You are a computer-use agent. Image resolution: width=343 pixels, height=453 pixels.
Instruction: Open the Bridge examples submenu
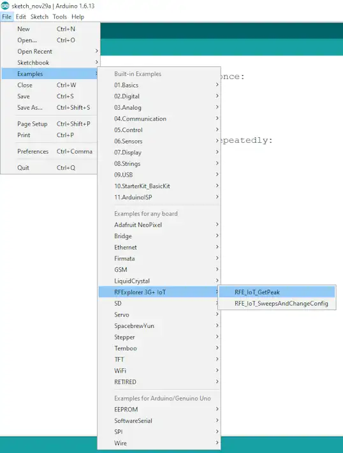point(159,236)
